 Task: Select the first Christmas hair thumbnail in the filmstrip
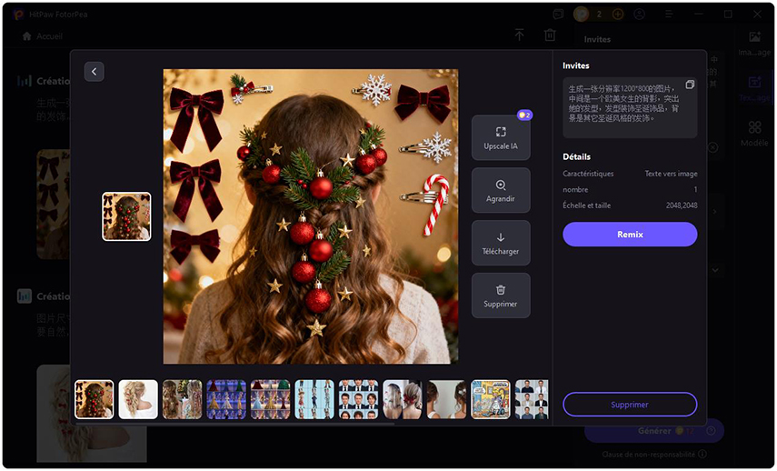pos(95,399)
